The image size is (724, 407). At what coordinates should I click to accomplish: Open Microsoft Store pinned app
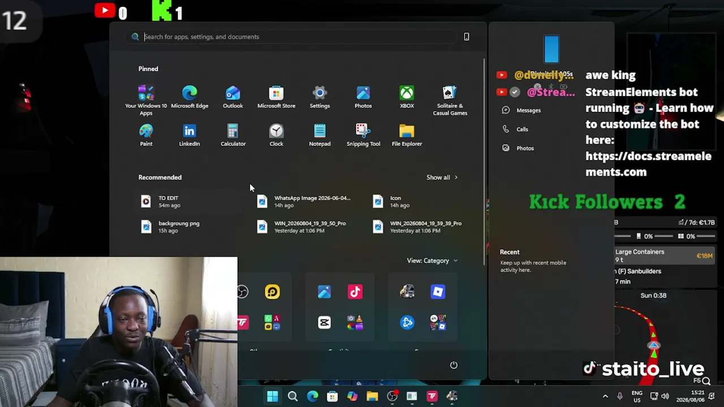pos(276,97)
